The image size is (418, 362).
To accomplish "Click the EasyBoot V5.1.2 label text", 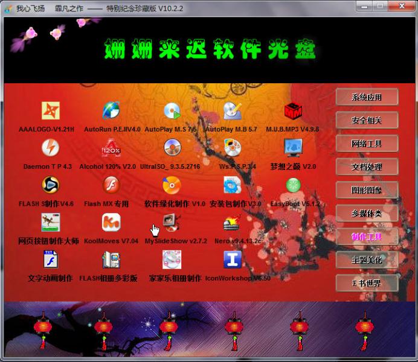I will 295,204.
